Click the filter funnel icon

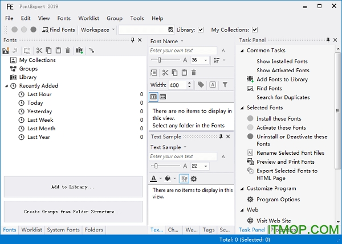pos(225,85)
